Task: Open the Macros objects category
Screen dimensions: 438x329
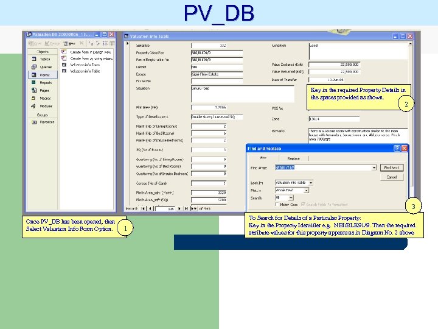Action: pos(42,98)
